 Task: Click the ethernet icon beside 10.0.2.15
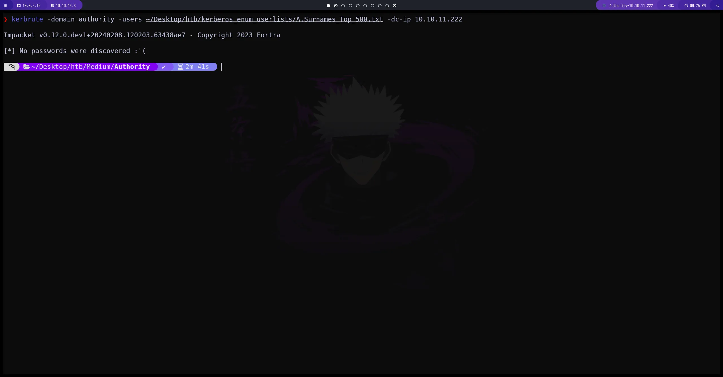(x=19, y=6)
